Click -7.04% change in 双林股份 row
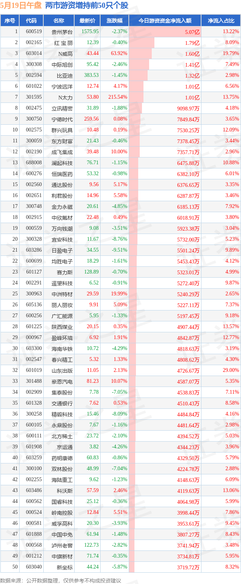The height and width of the screenshot is (584, 241). click(120, 469)
